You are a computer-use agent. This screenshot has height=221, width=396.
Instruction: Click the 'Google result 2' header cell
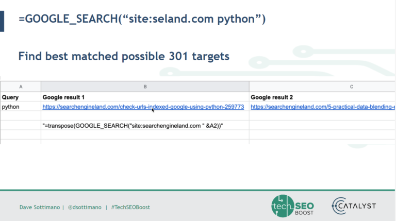click(x=322, y=97)
